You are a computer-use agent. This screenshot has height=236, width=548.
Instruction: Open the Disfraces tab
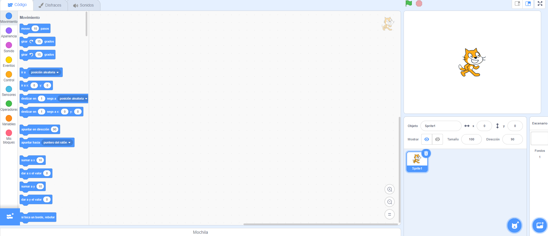coord(50,5)
